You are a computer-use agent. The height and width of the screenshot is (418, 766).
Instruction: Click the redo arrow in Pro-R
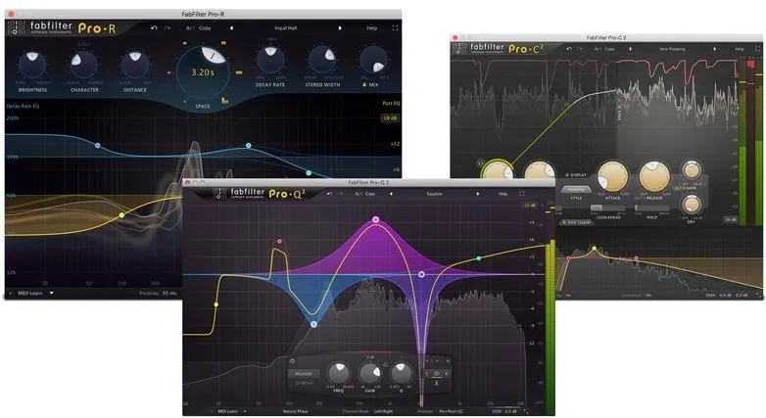[x=168, y=27]
